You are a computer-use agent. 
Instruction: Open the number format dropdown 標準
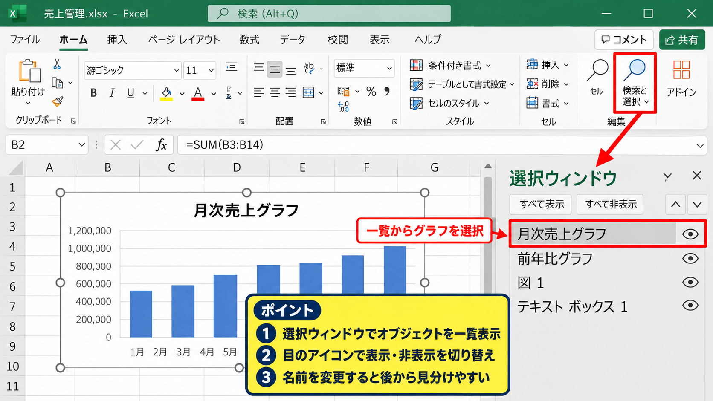coord(389,68)
